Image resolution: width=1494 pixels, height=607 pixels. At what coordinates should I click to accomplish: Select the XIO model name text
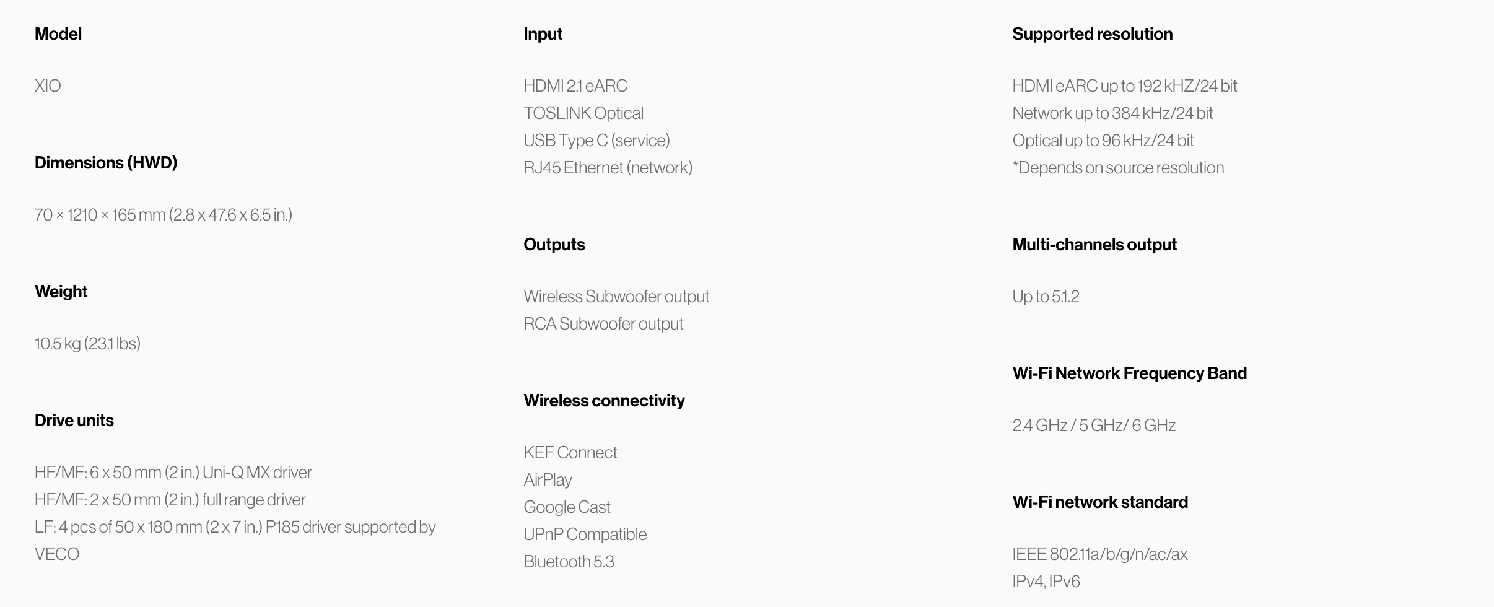[48, 86]
